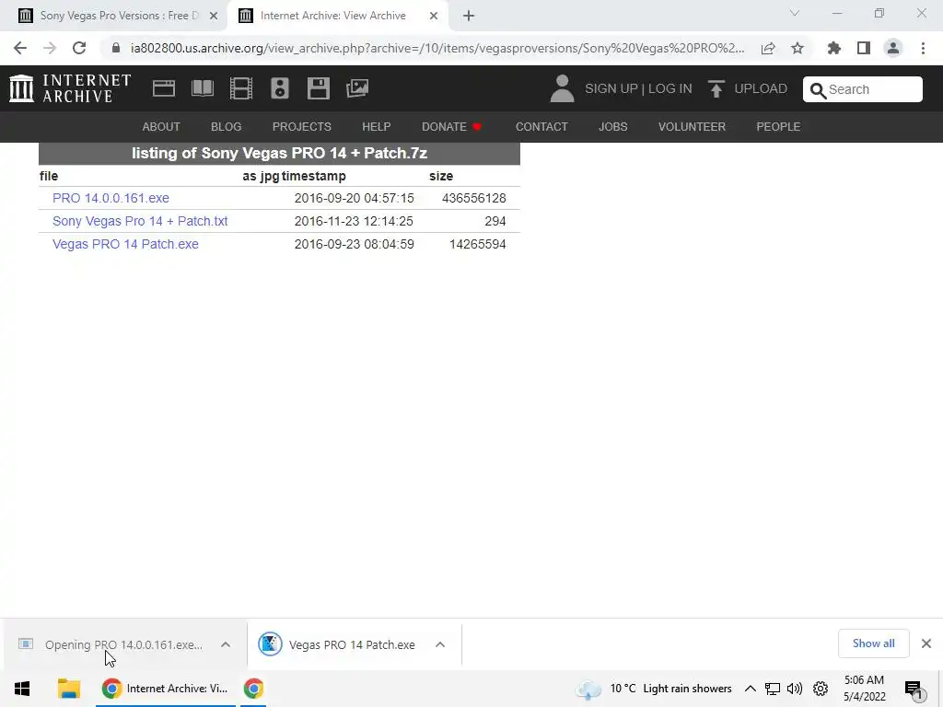Open the Extensions puzzle icon
This screenshot has width=943, height=707.
coord(833,48)
